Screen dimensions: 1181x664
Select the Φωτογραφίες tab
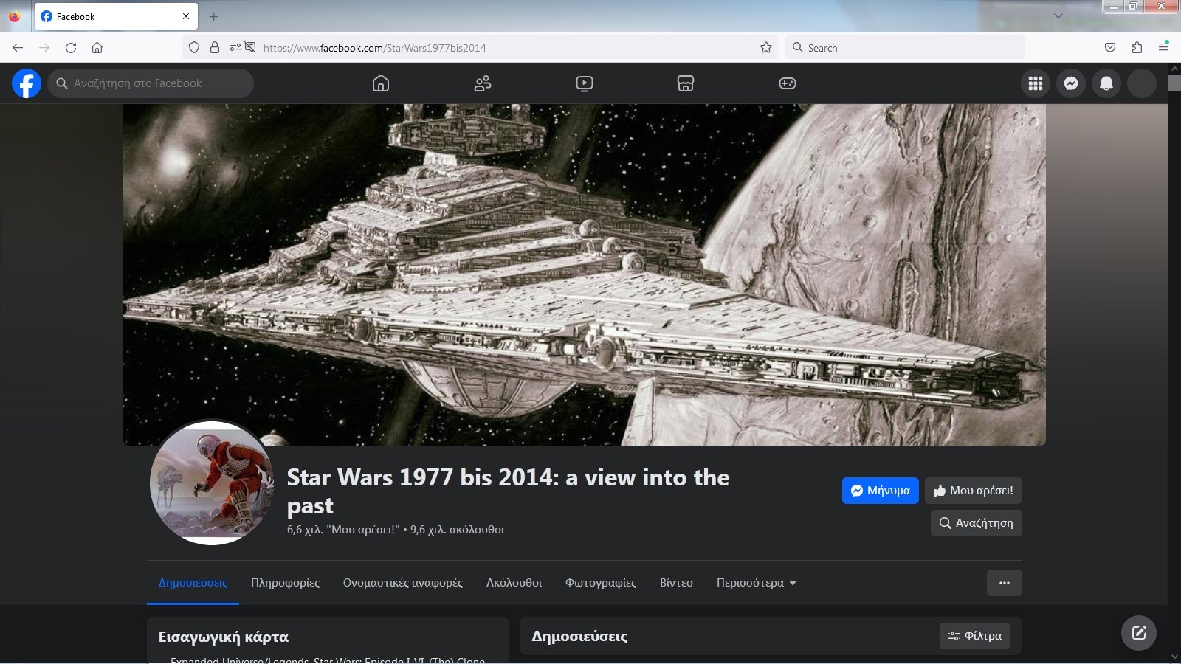pyautogui.click(x=601, y=583)
